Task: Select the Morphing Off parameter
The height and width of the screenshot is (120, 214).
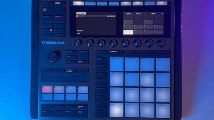Action: [80, 32]
